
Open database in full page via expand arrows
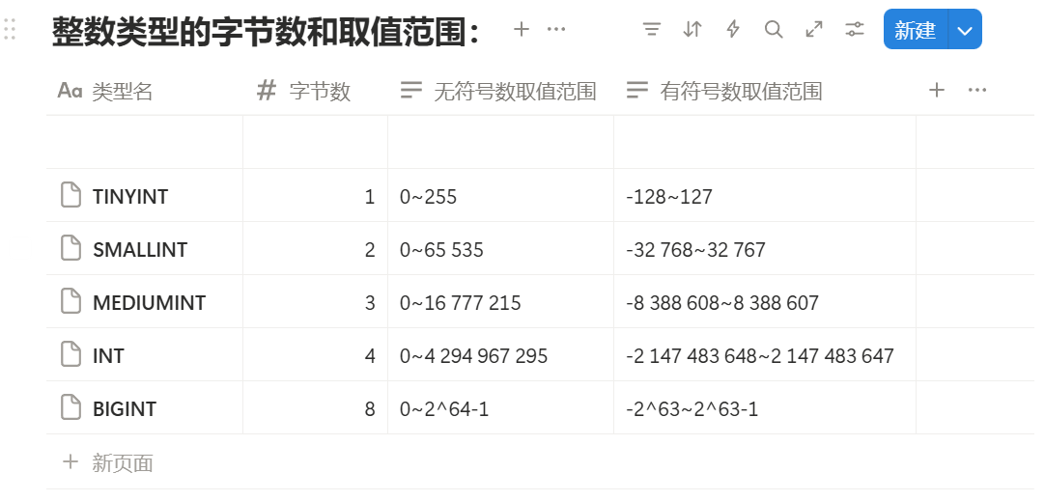tap(814, 29)
